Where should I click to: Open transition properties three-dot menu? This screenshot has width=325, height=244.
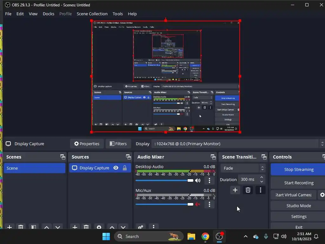coord(261,190)
